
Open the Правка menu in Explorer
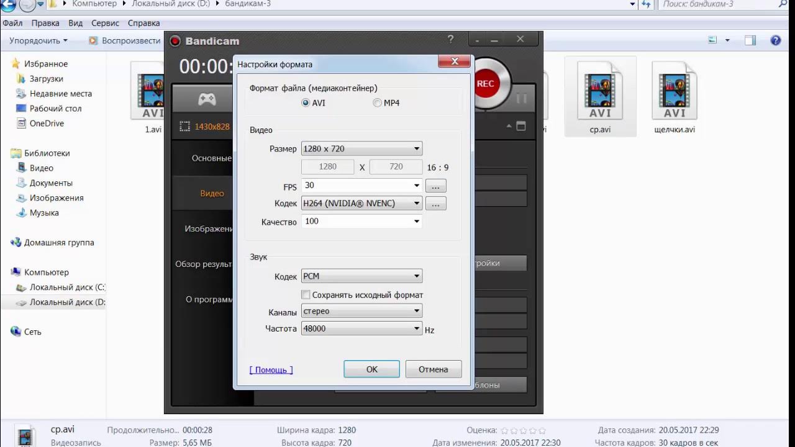coord(45,23)
